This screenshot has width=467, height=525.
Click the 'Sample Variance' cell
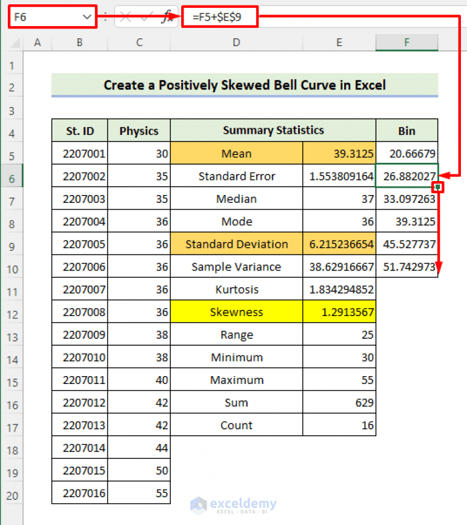pyautogui.click(x=237, y=266)
